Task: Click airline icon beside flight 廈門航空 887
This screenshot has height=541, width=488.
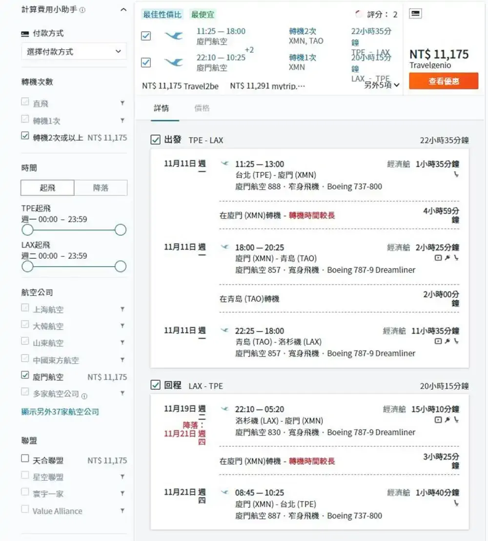Action: coord(225,492)
